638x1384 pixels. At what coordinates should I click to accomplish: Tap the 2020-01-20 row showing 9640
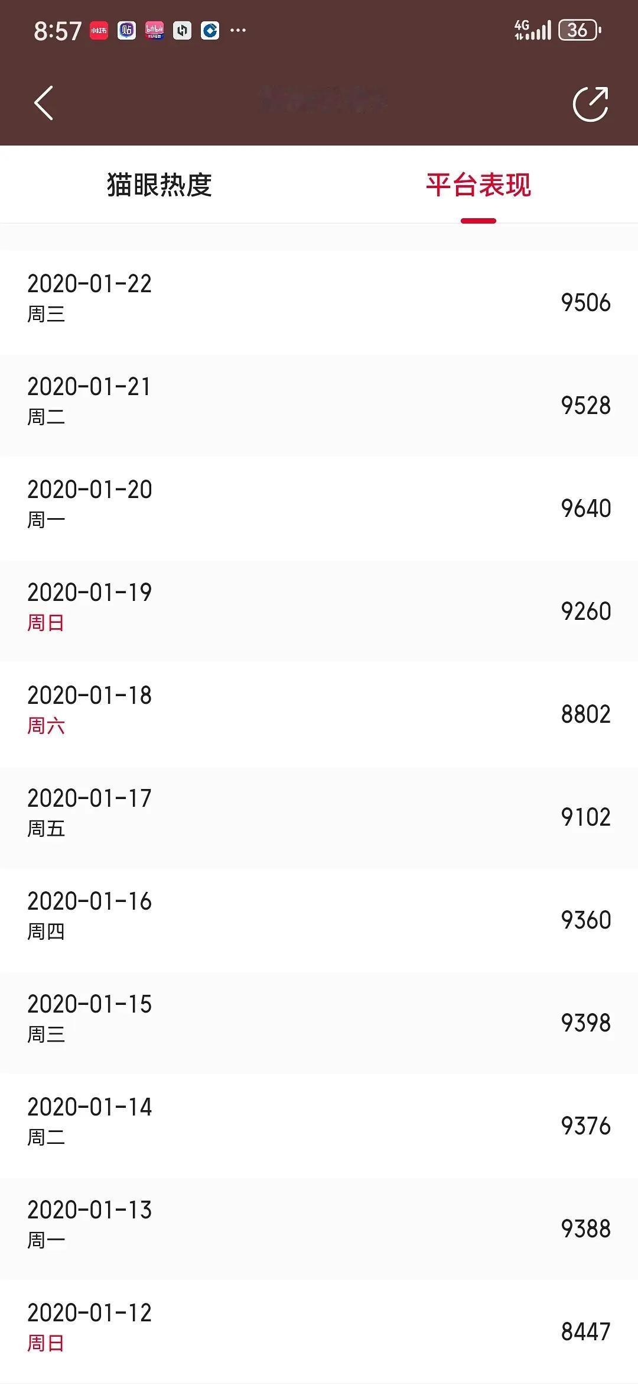tap(319, 508)
